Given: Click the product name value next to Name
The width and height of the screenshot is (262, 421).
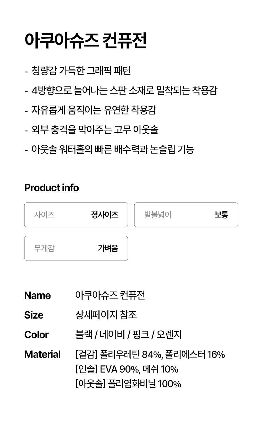Looking at the screenshot, I should click(x=110, y=296).
